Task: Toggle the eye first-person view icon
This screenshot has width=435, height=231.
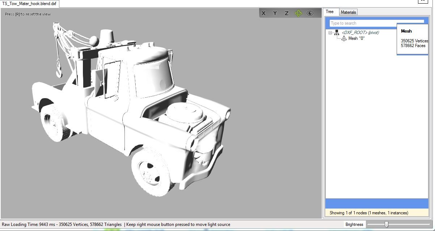Action: click(x=310, y=13)
